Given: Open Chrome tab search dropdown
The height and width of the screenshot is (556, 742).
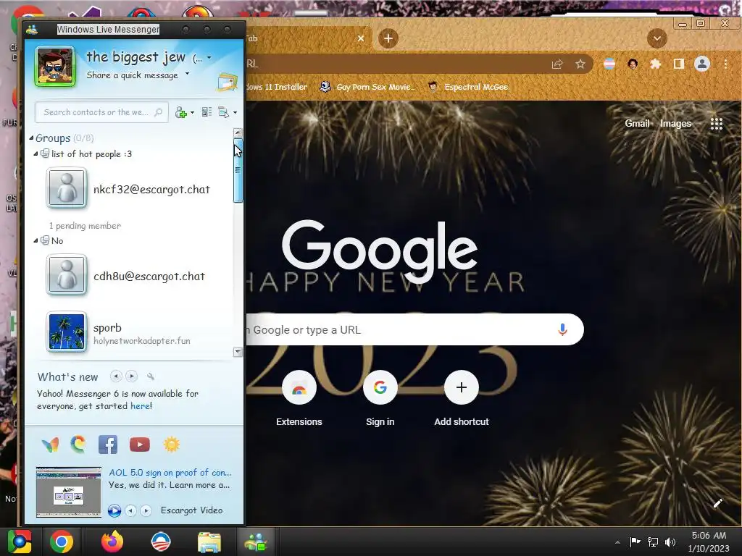Looking at the screenshot, I should (656, 38).
